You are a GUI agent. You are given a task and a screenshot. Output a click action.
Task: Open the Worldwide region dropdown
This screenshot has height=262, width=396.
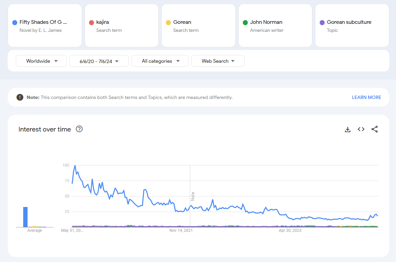coord(41,61)
